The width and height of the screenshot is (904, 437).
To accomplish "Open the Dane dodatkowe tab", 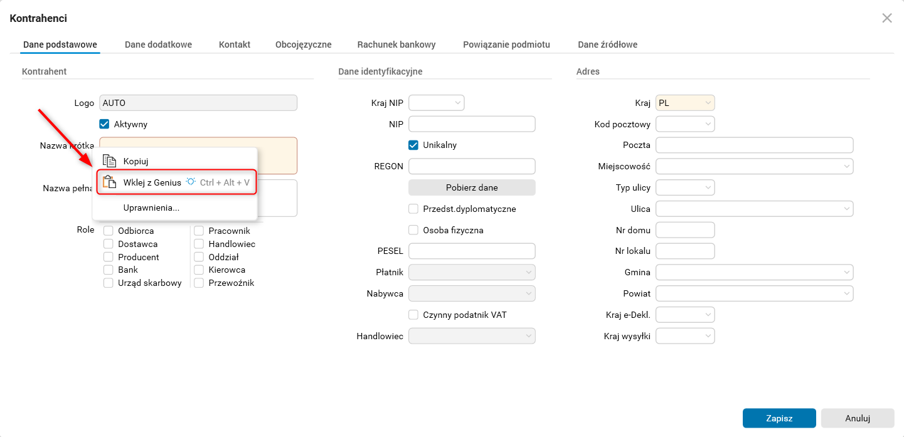I will point(158,45).
